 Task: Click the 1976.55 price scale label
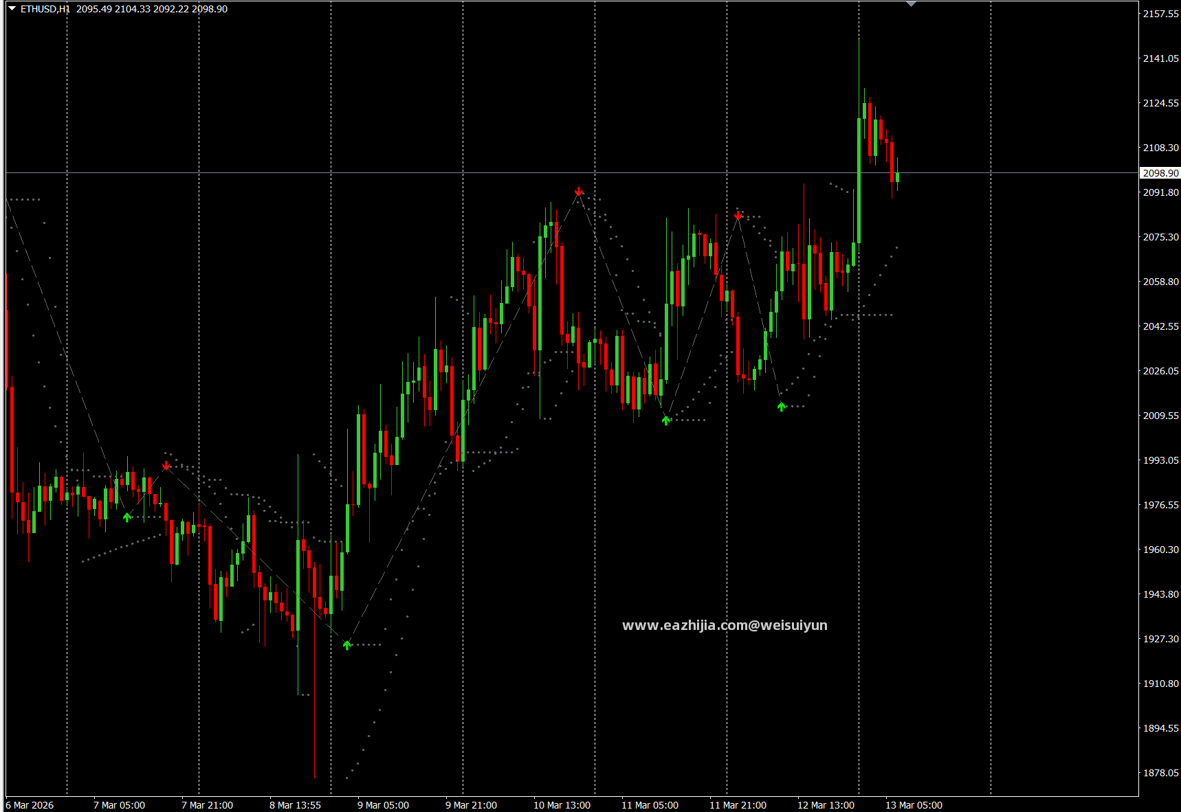[1160, 505]
